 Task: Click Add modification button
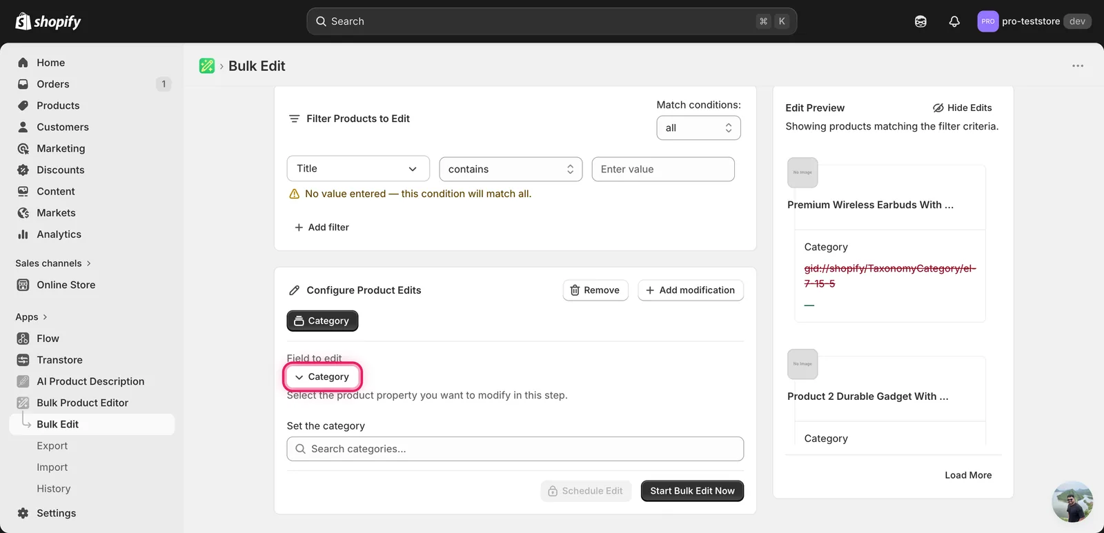pos(690,290)
